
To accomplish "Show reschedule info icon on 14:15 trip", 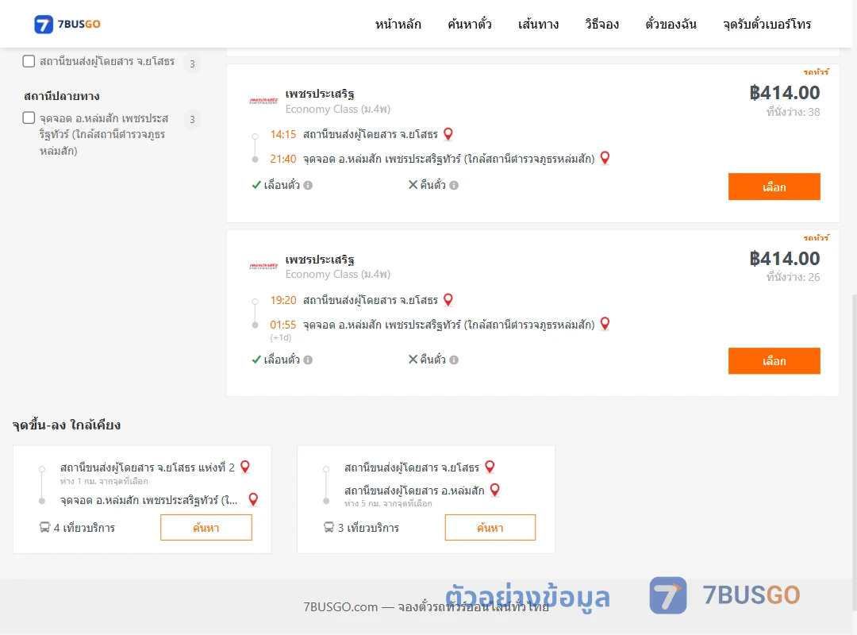I will 308,186.
